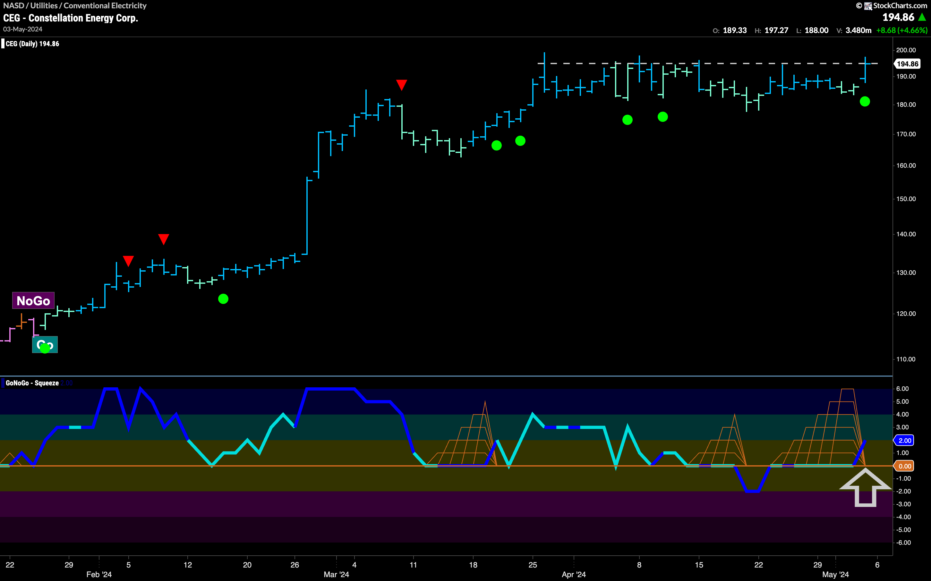Click the 15 date tick label
Image resolution: width=931 pixels, height=581 pixels.
[x=699, y=565]
